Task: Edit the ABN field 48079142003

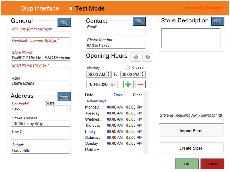Action: point(41,84)
